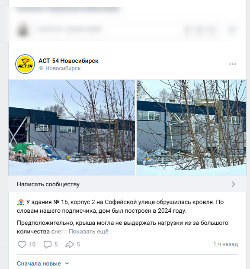Click the chevron arrow in message community bar
250x269 pixels.
[234, 184]
